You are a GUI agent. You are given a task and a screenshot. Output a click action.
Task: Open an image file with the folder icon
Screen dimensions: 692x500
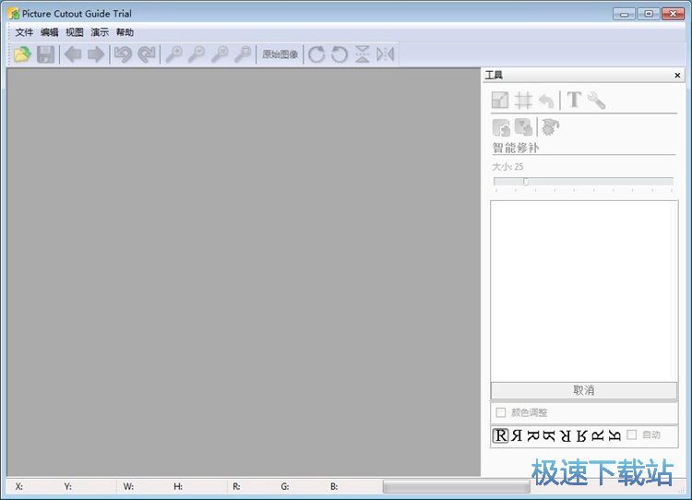tap(22, 54)
